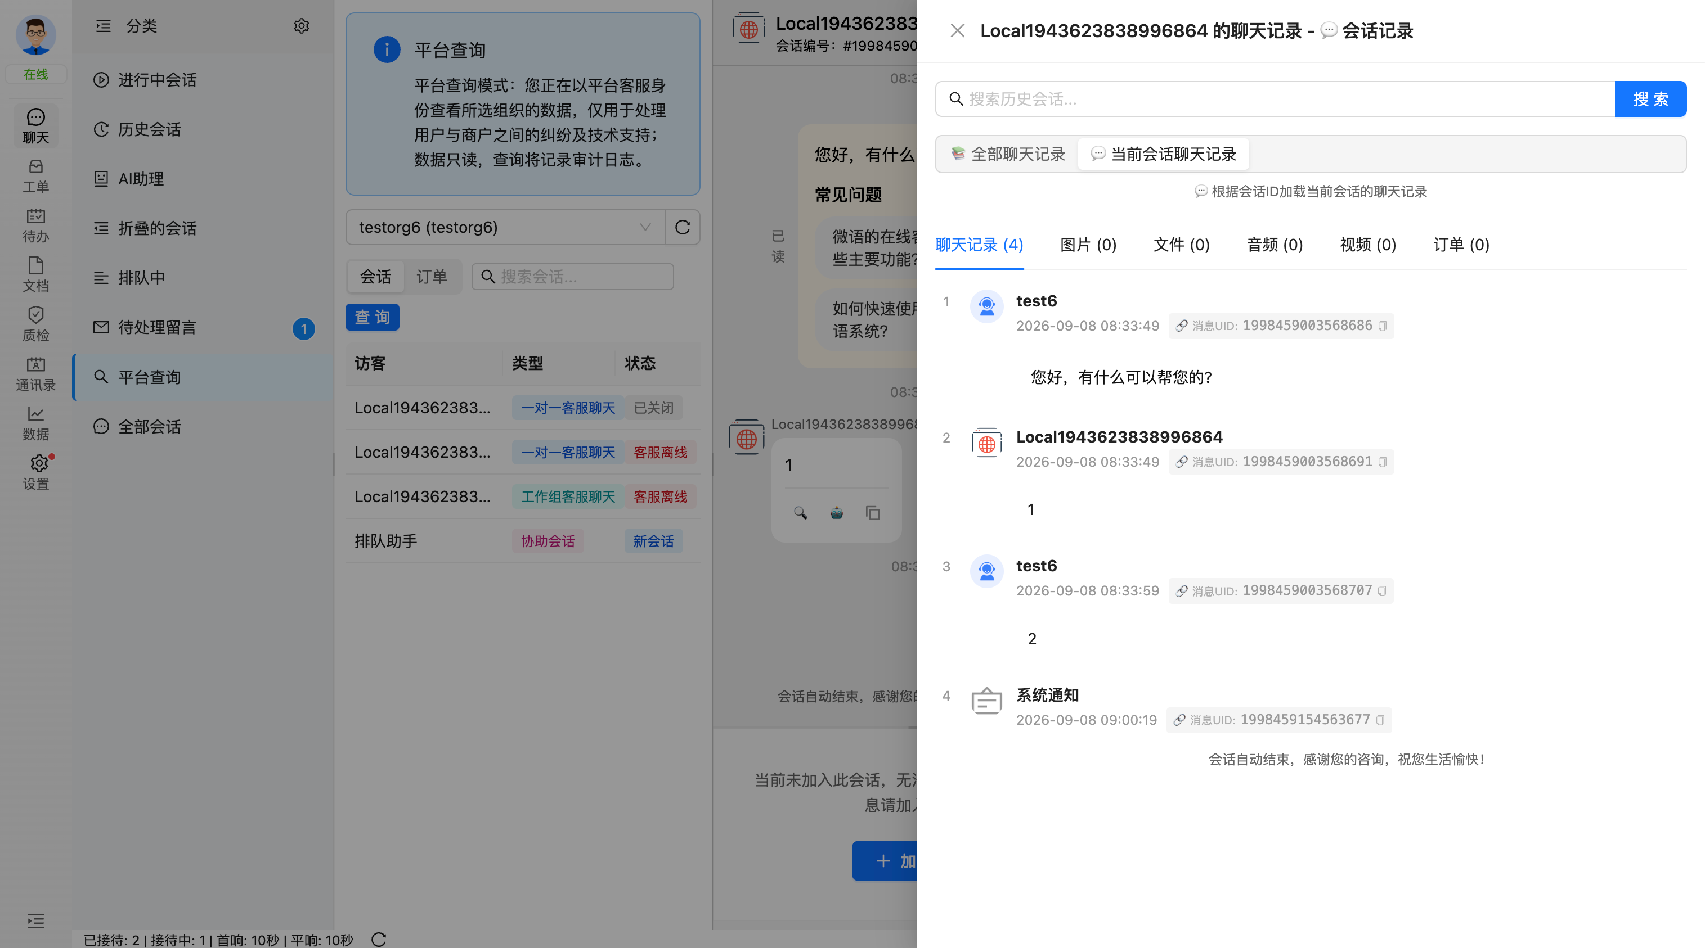The image size is (1705, 948).
Task: Copy message UID 1998459003568691
Action: [x=1382, y=462]
